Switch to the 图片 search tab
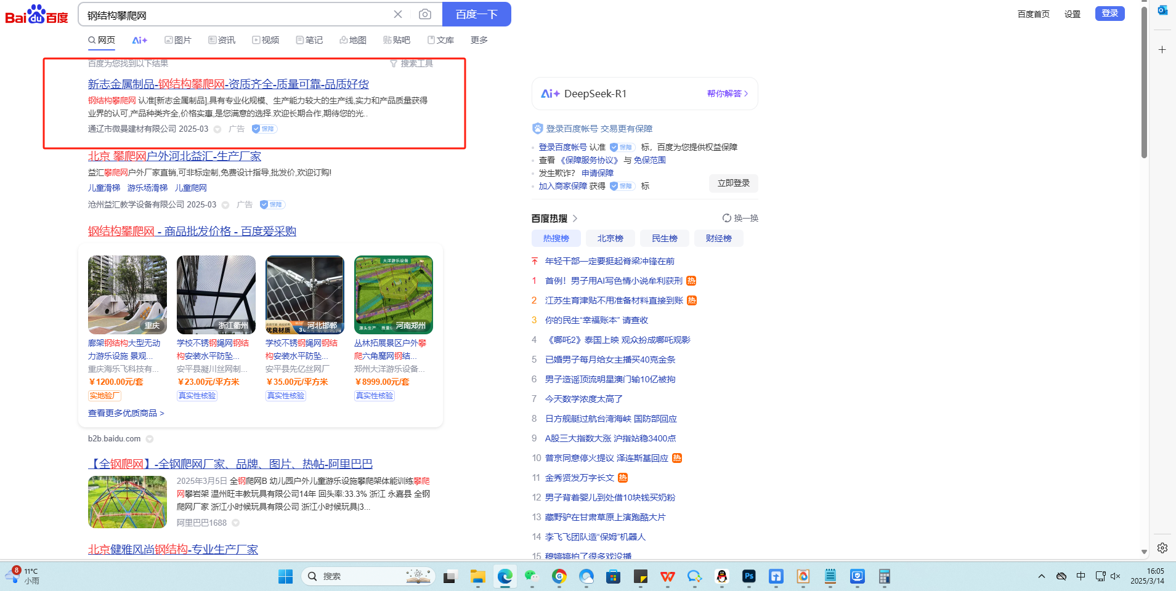This screenshot has width=1176, height=591. 178,40
